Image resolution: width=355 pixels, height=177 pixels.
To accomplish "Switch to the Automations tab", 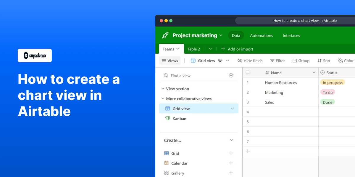I will [261, 35].
